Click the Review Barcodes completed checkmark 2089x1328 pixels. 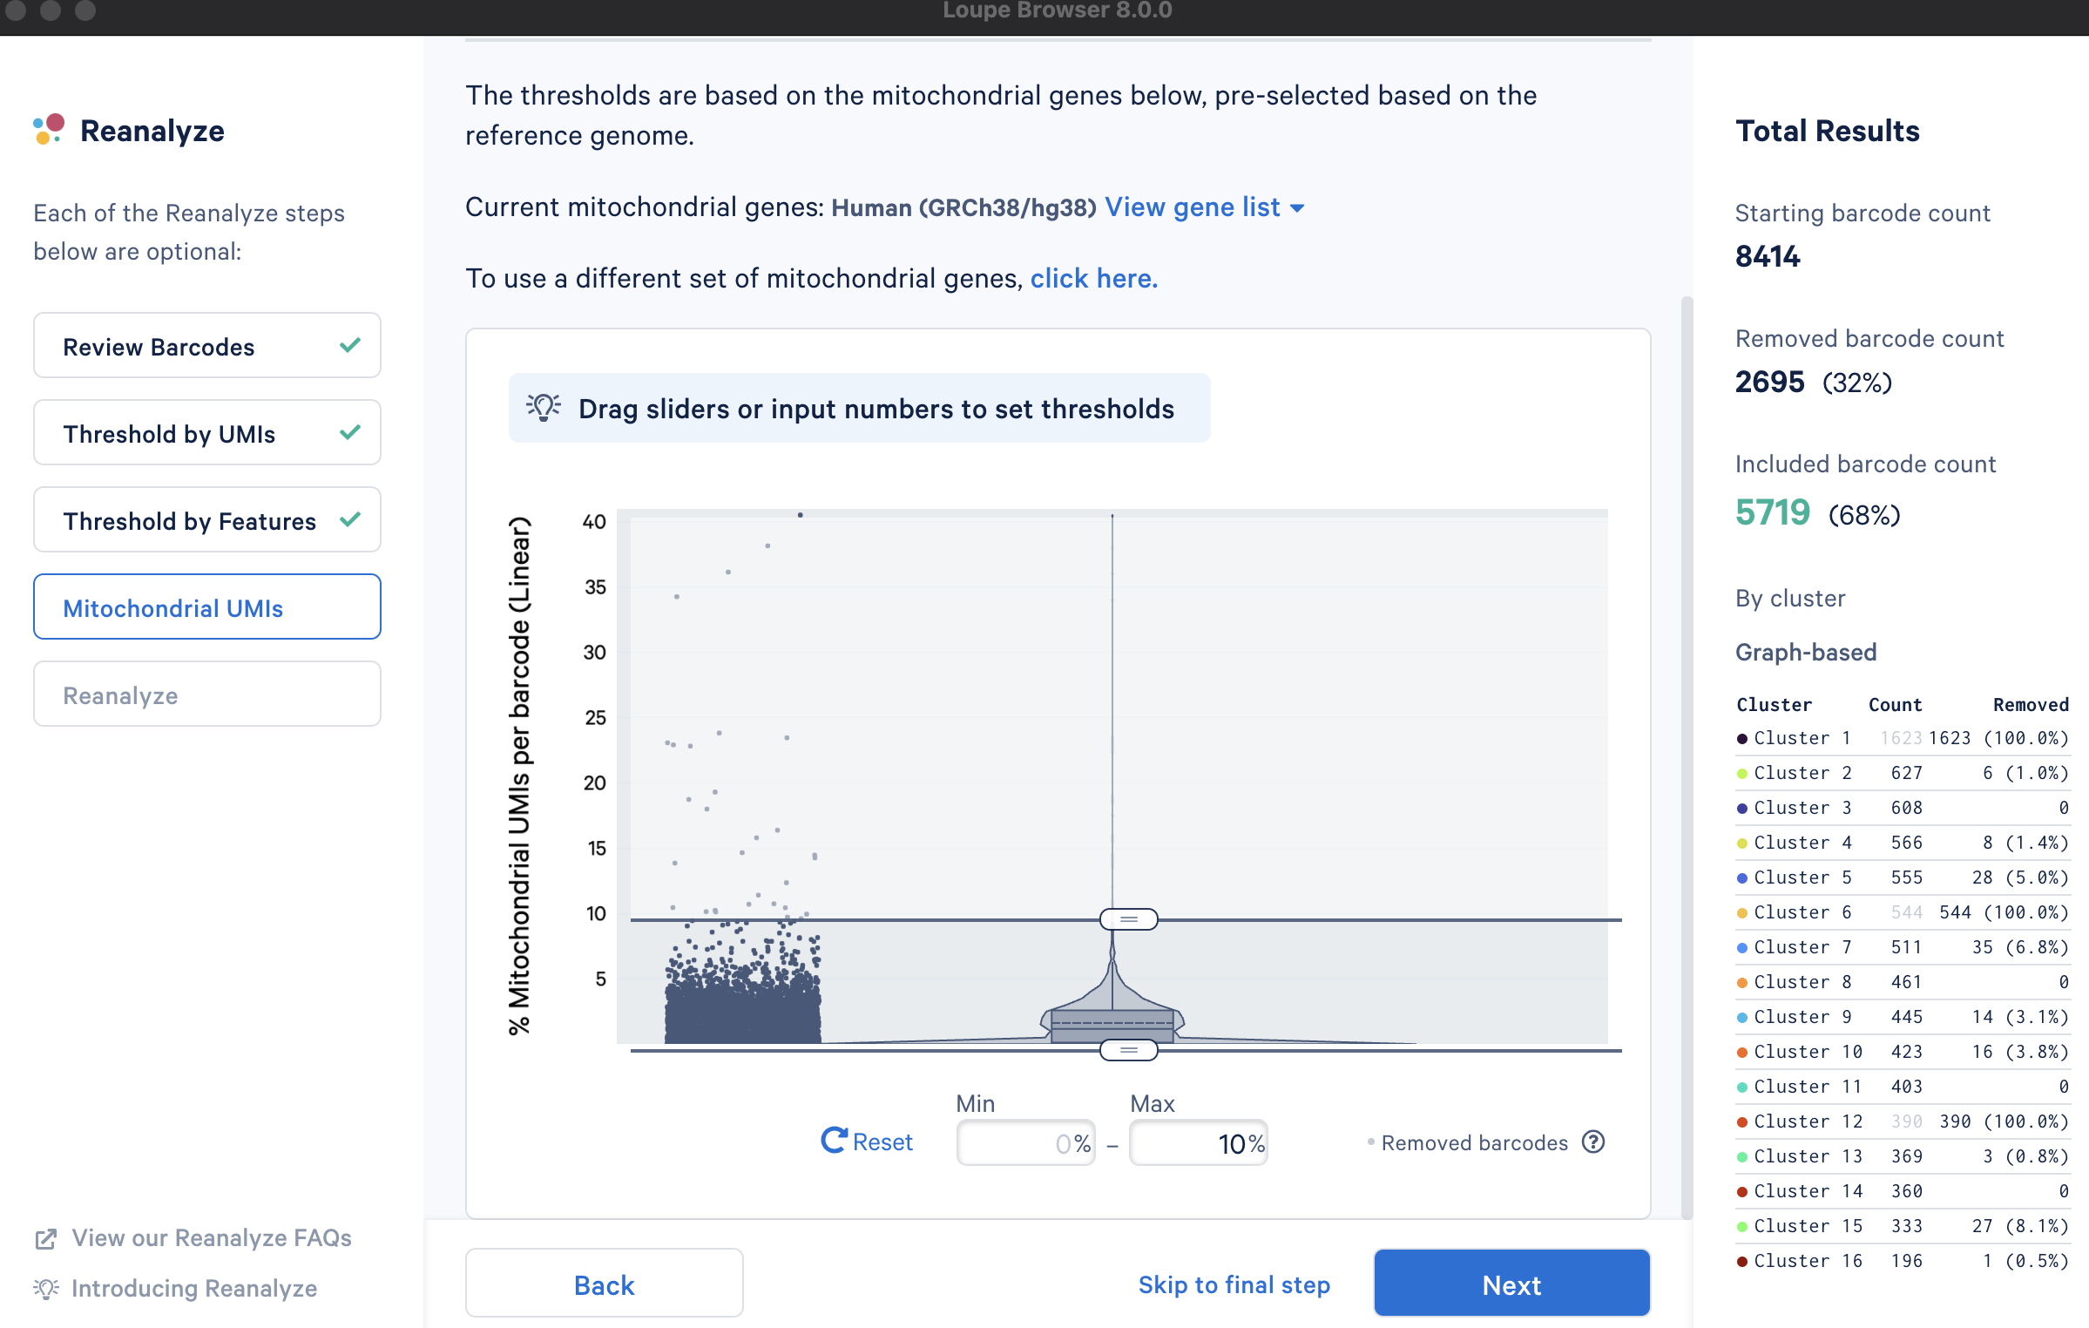350,345
